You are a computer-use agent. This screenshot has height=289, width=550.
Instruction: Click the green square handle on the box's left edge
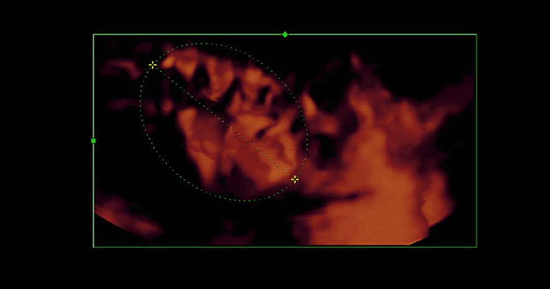coord(93,141)
